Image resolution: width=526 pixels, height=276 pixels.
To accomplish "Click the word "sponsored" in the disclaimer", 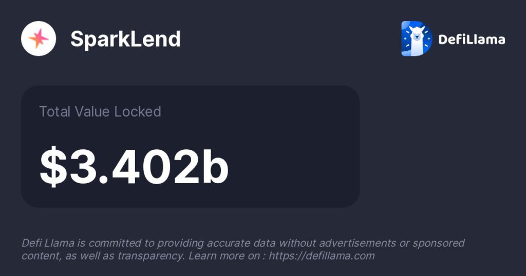I will (439, 243).
